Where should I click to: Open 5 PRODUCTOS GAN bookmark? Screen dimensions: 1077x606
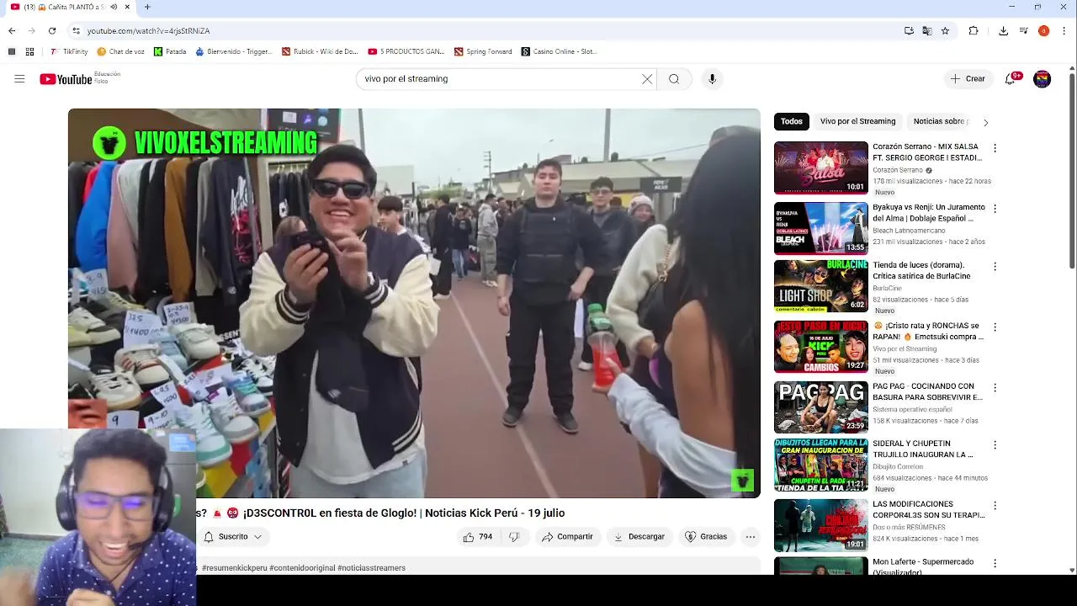coord(406,51)
